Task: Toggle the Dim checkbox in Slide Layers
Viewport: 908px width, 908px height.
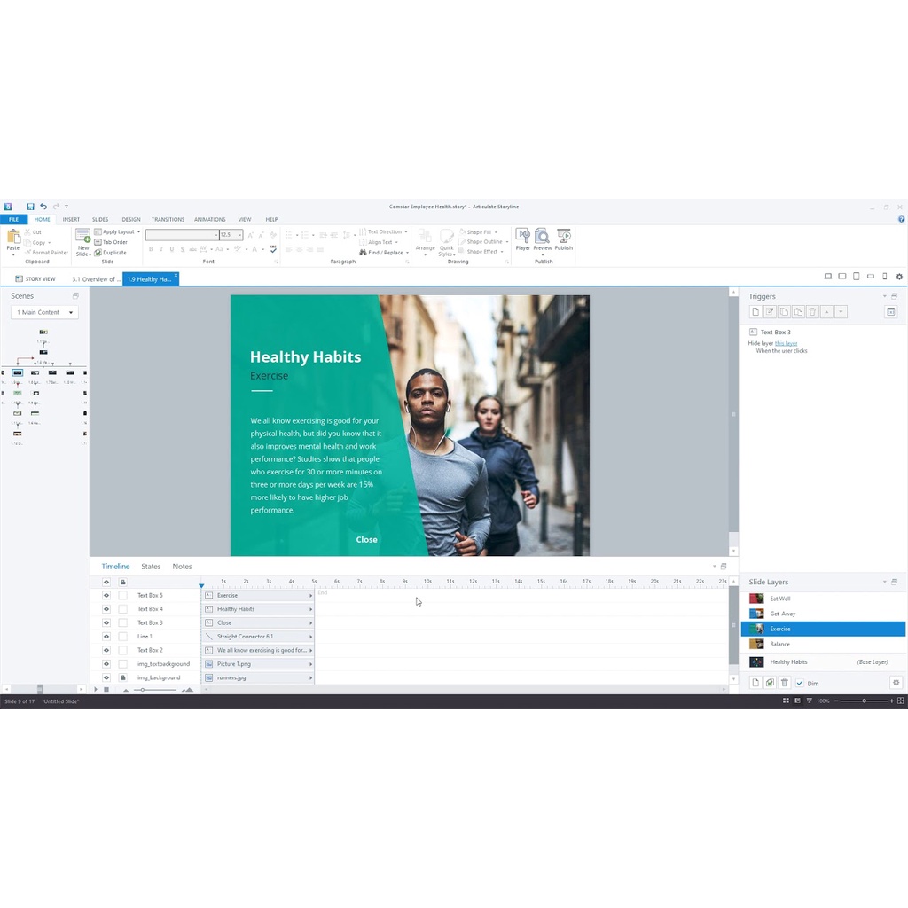Action: pyautogui.click(x=800, y=683)
